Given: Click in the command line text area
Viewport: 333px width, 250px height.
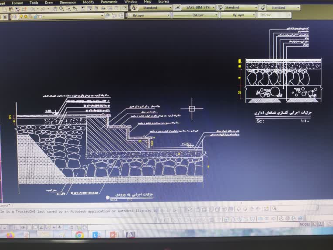Looking at the screenshot, I should tap(78, 211).
